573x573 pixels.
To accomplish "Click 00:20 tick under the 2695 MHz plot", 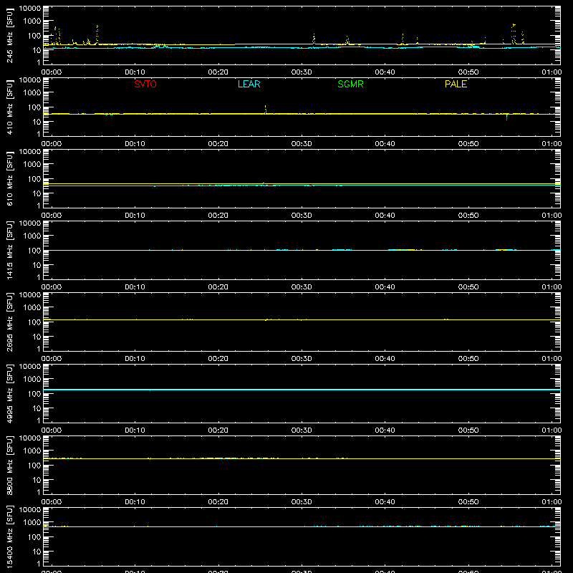I will [x=218, y=359].
